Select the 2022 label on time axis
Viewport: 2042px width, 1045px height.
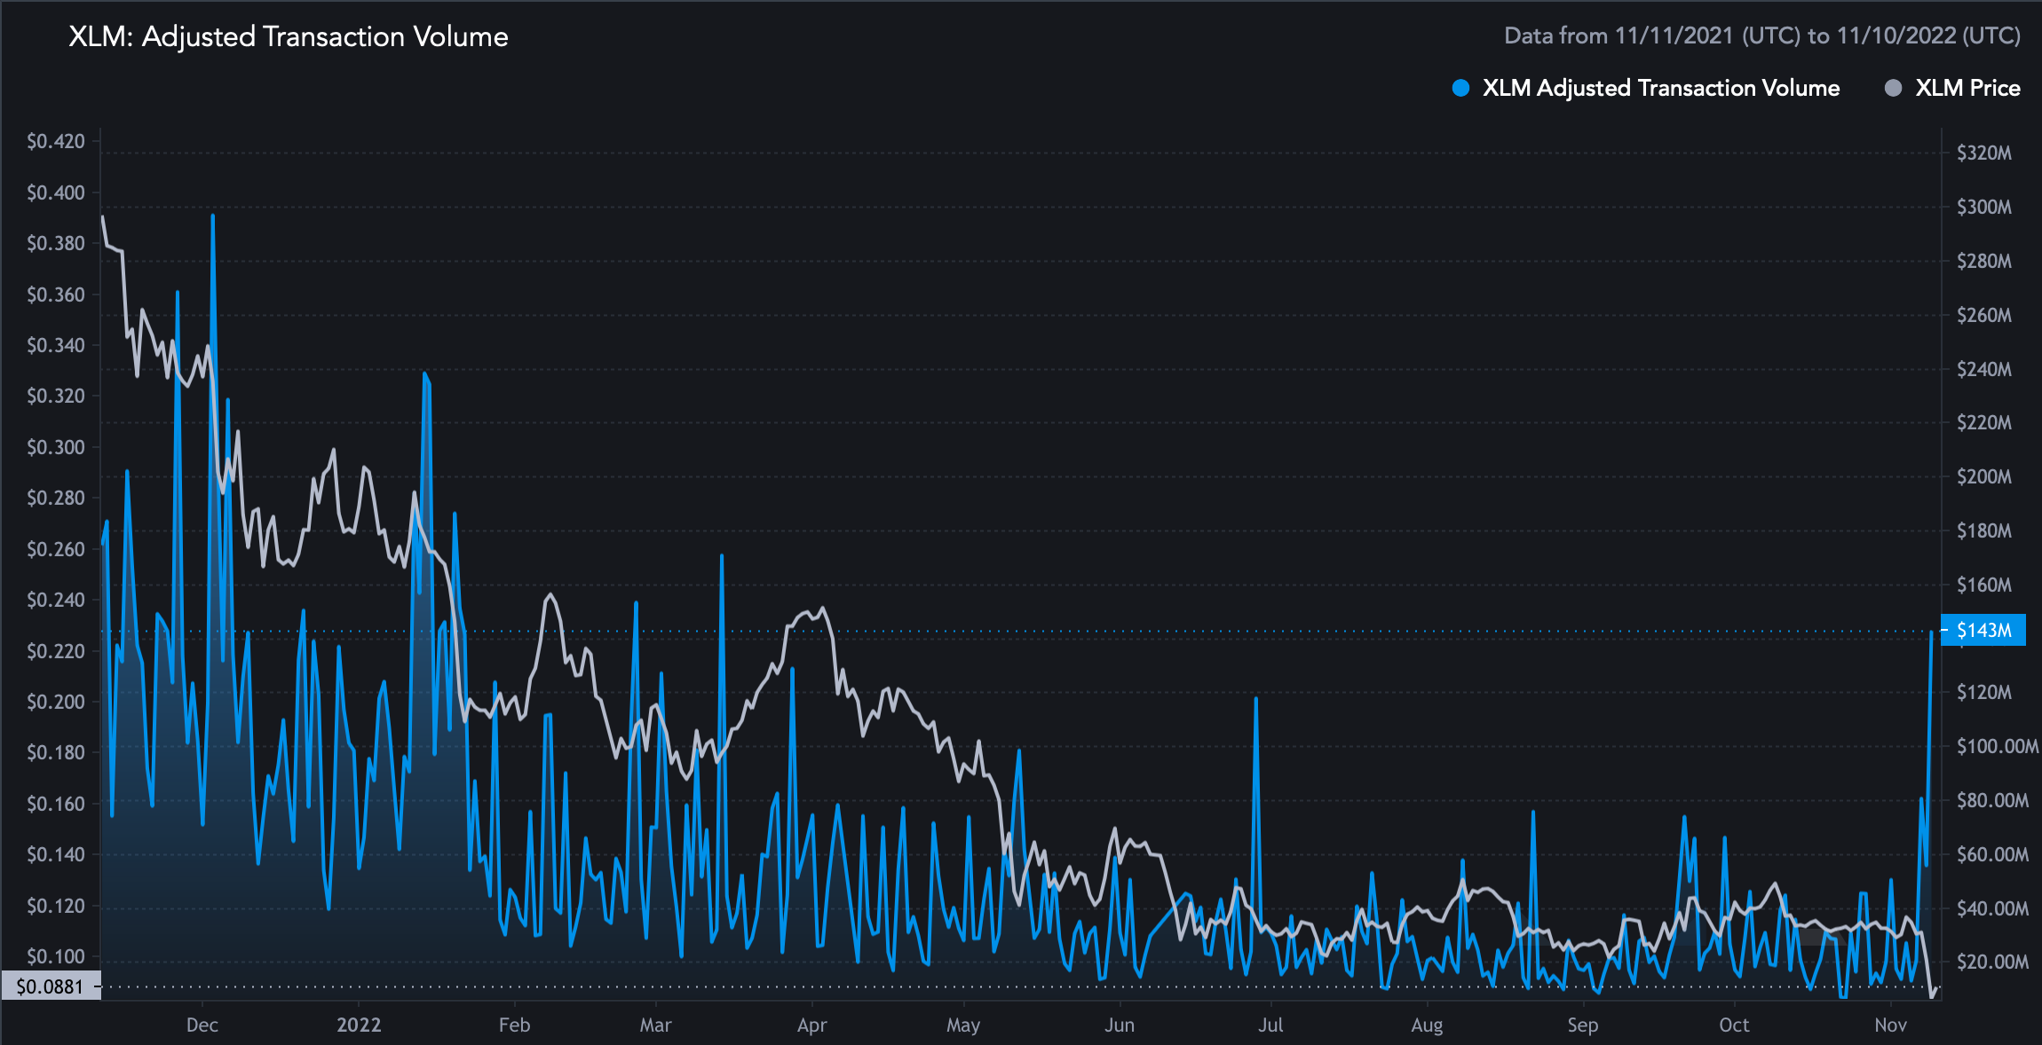tap(359, 1025)
